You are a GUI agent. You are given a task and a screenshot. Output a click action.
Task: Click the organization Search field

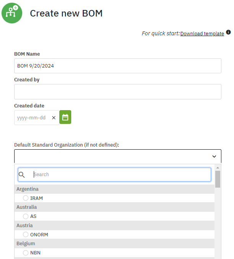121,175
